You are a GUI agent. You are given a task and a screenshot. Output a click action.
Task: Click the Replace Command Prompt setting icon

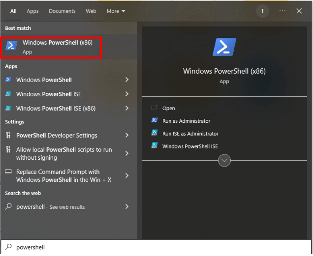pos(8,171)
